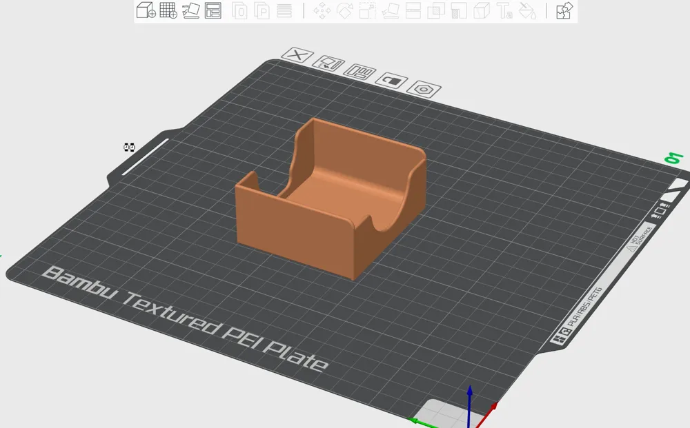Open plate settings hexagon icon
Image resolution: width=690 pixels, height=428 pixels.
pyautogui.click(x=424, y=90)
